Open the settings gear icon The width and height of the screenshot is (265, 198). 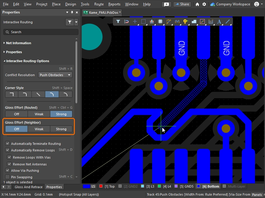[204, 4]
